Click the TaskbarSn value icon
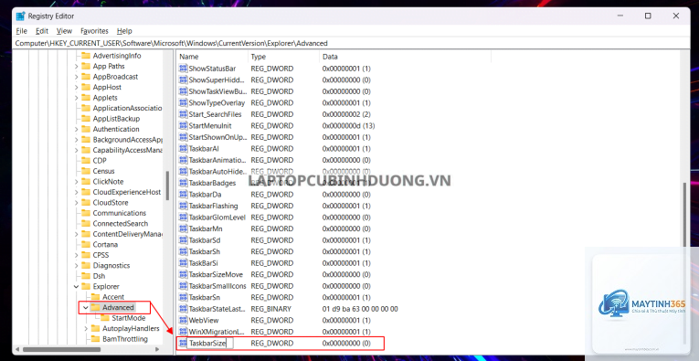Screen dimensions: 699x361 [183, 298]
